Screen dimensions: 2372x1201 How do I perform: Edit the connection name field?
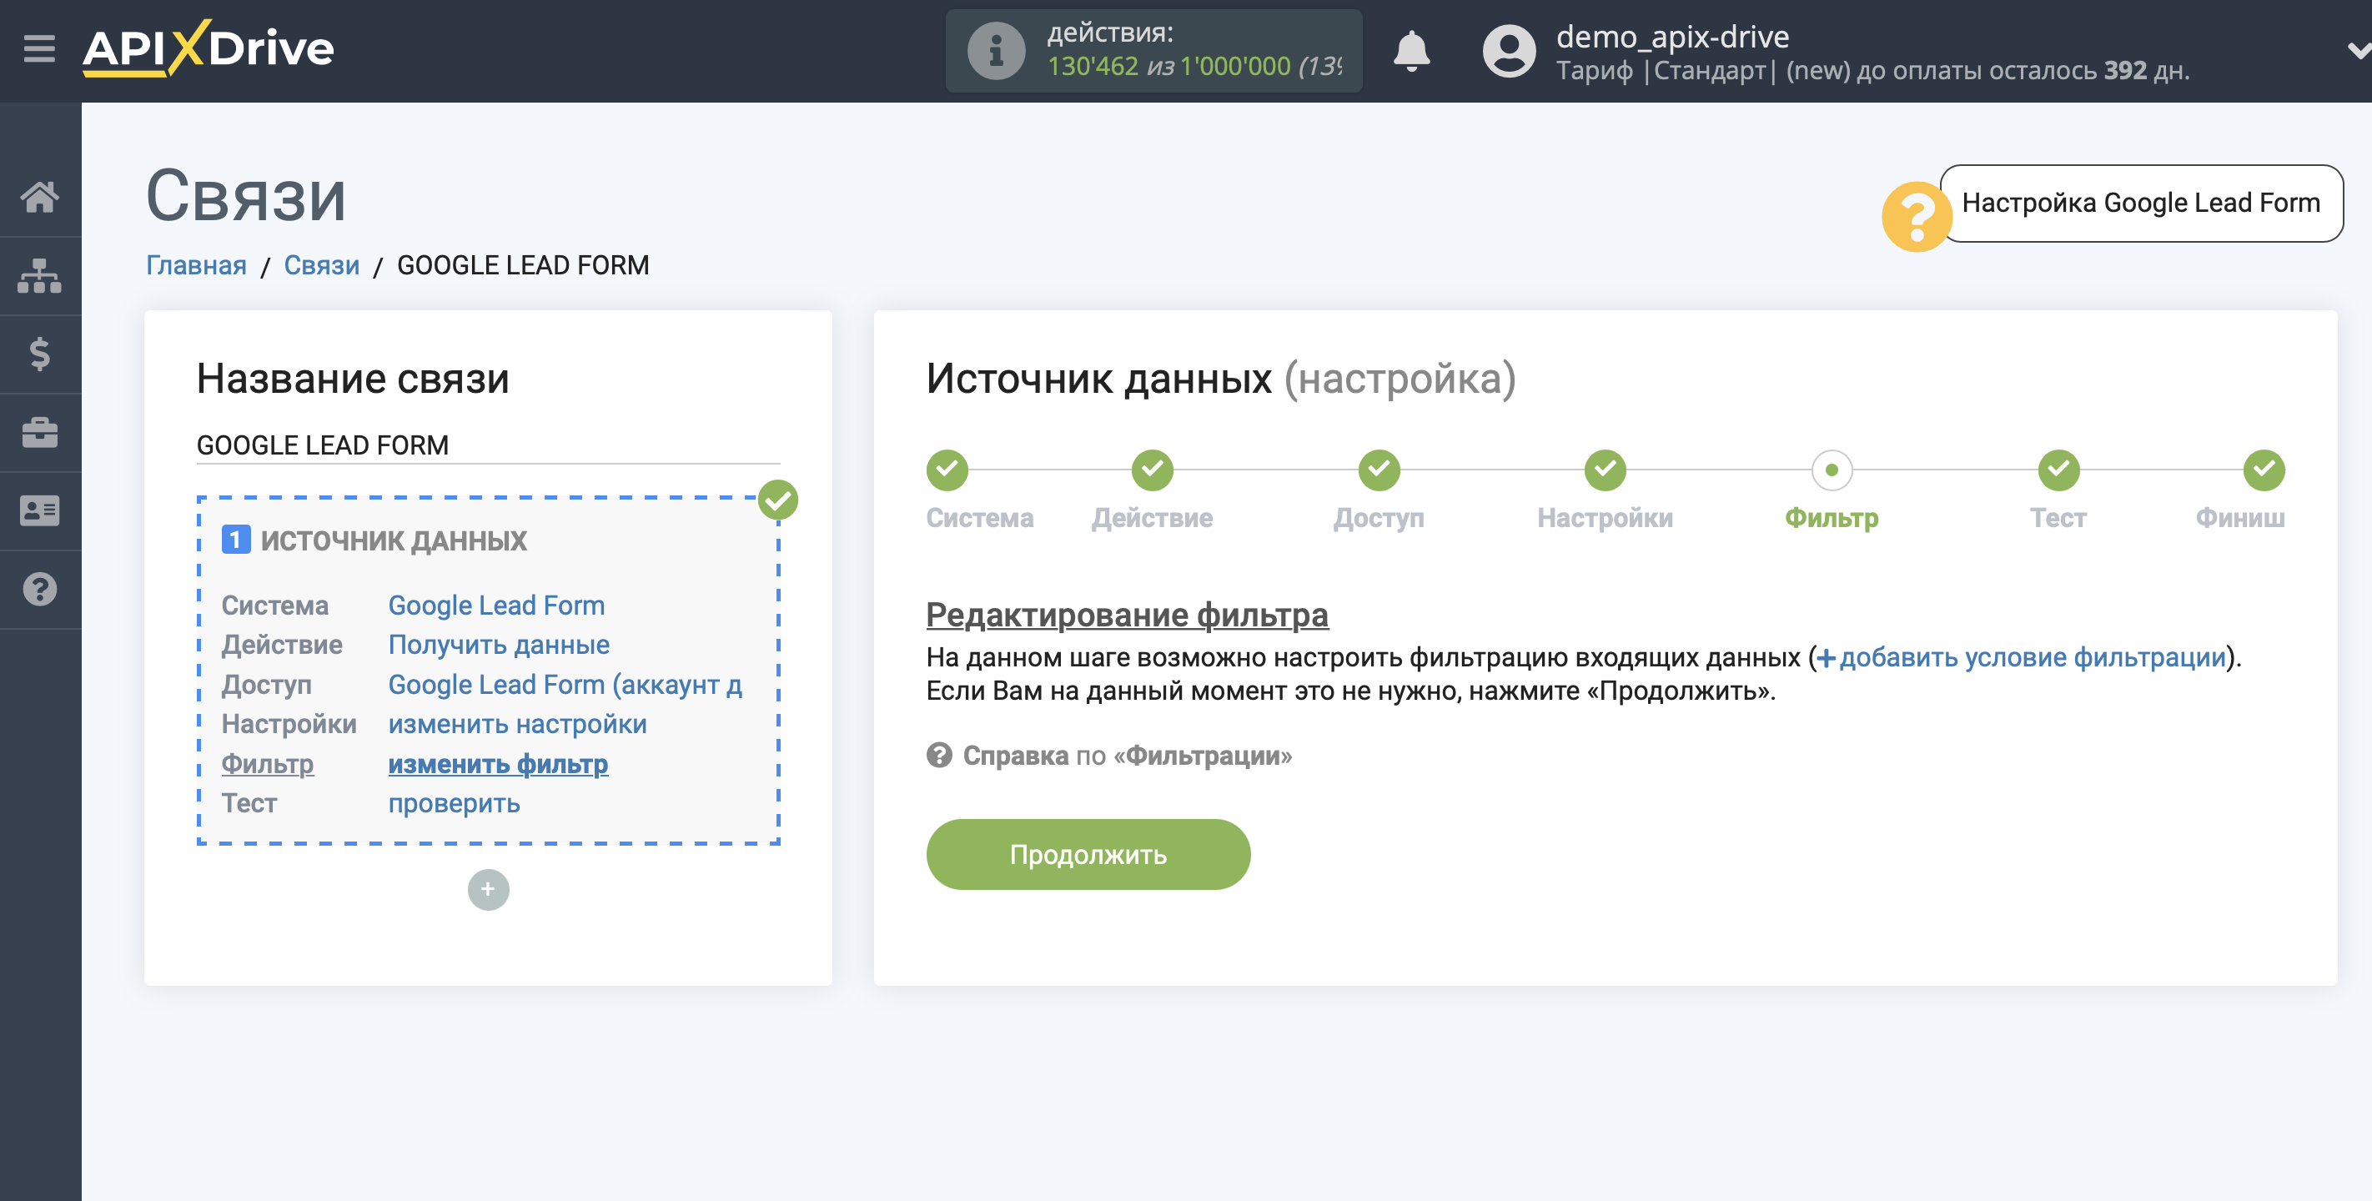click(488, 445)
